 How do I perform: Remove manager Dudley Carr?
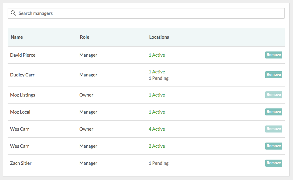point(273,75)
